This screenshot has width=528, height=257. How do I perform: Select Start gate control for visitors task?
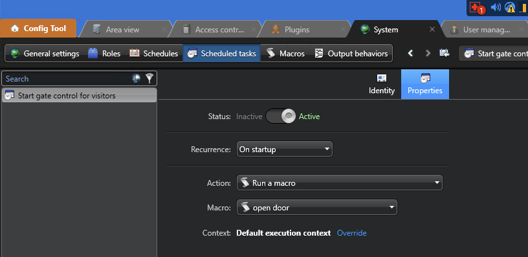click(79, 96)
